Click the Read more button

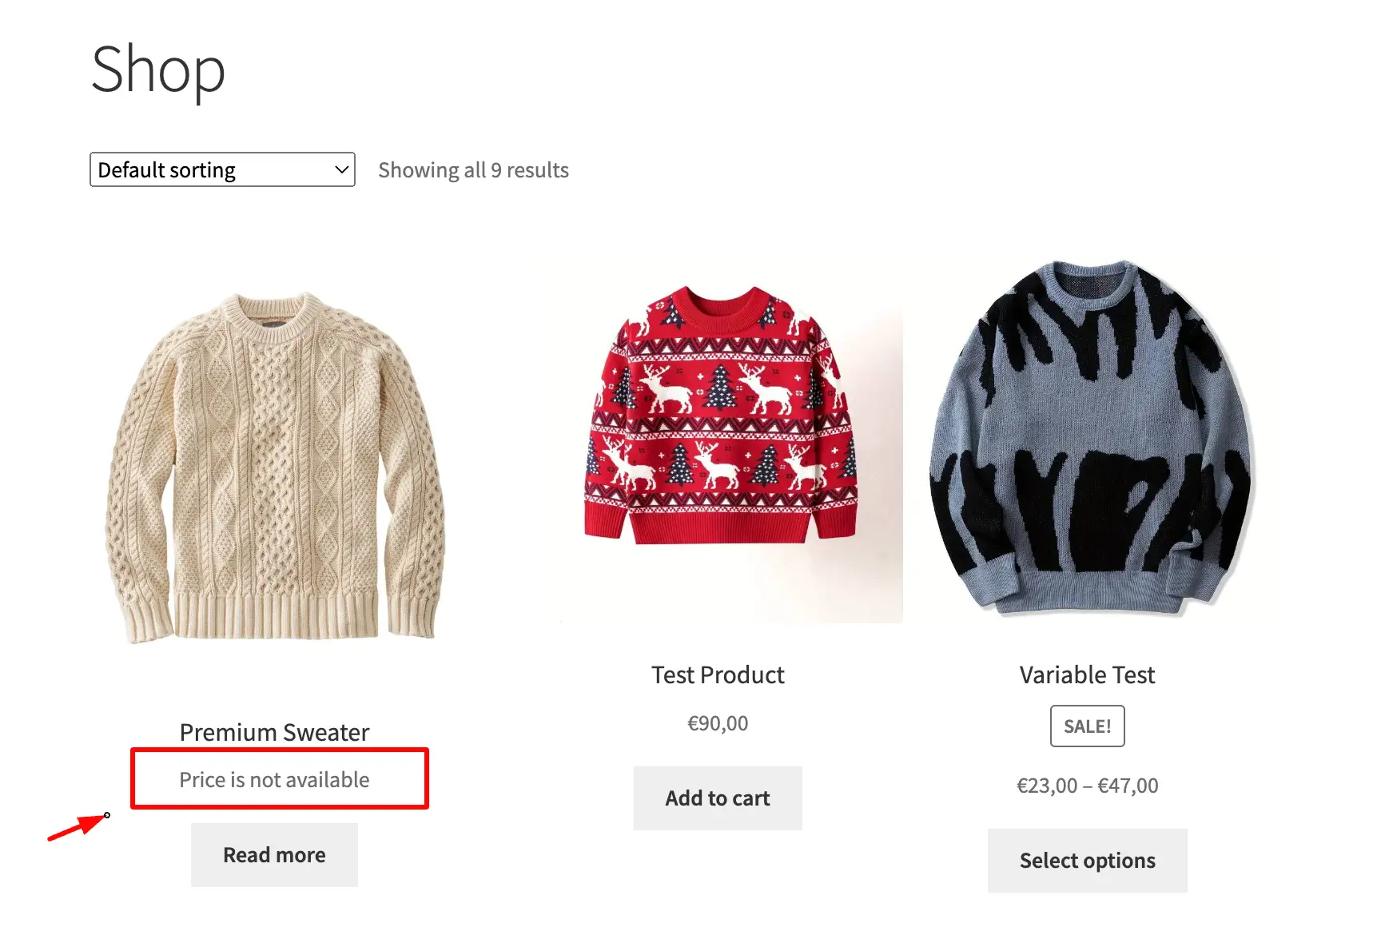coord(274,855)
